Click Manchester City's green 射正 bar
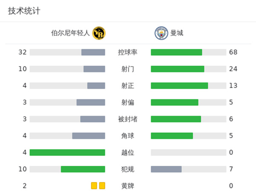This screenshot has height=194, width=256. [179, 86]
